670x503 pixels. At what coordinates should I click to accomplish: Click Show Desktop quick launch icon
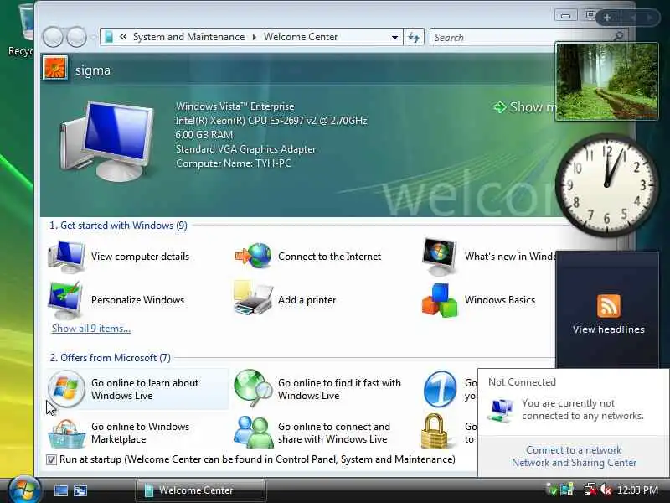(60, 490)
